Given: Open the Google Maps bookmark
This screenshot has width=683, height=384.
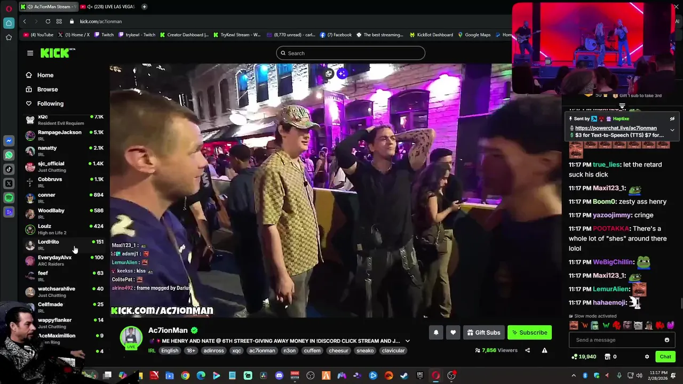Looking at the screenshot, I should click(x=474, y=35).
